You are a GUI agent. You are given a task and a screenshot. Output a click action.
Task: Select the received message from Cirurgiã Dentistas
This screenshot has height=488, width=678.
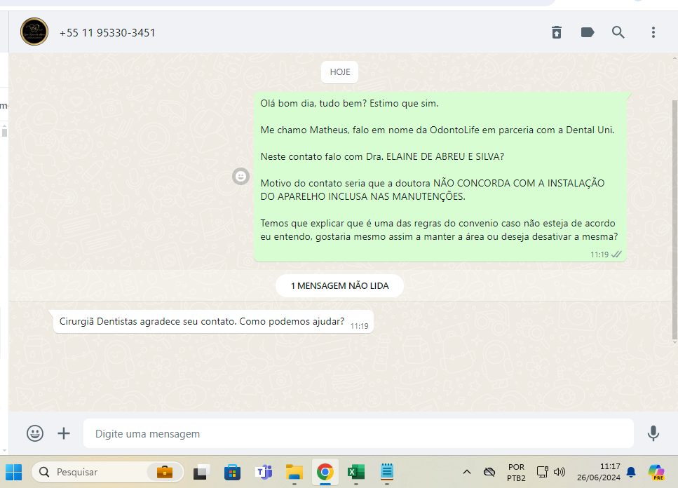213,322
